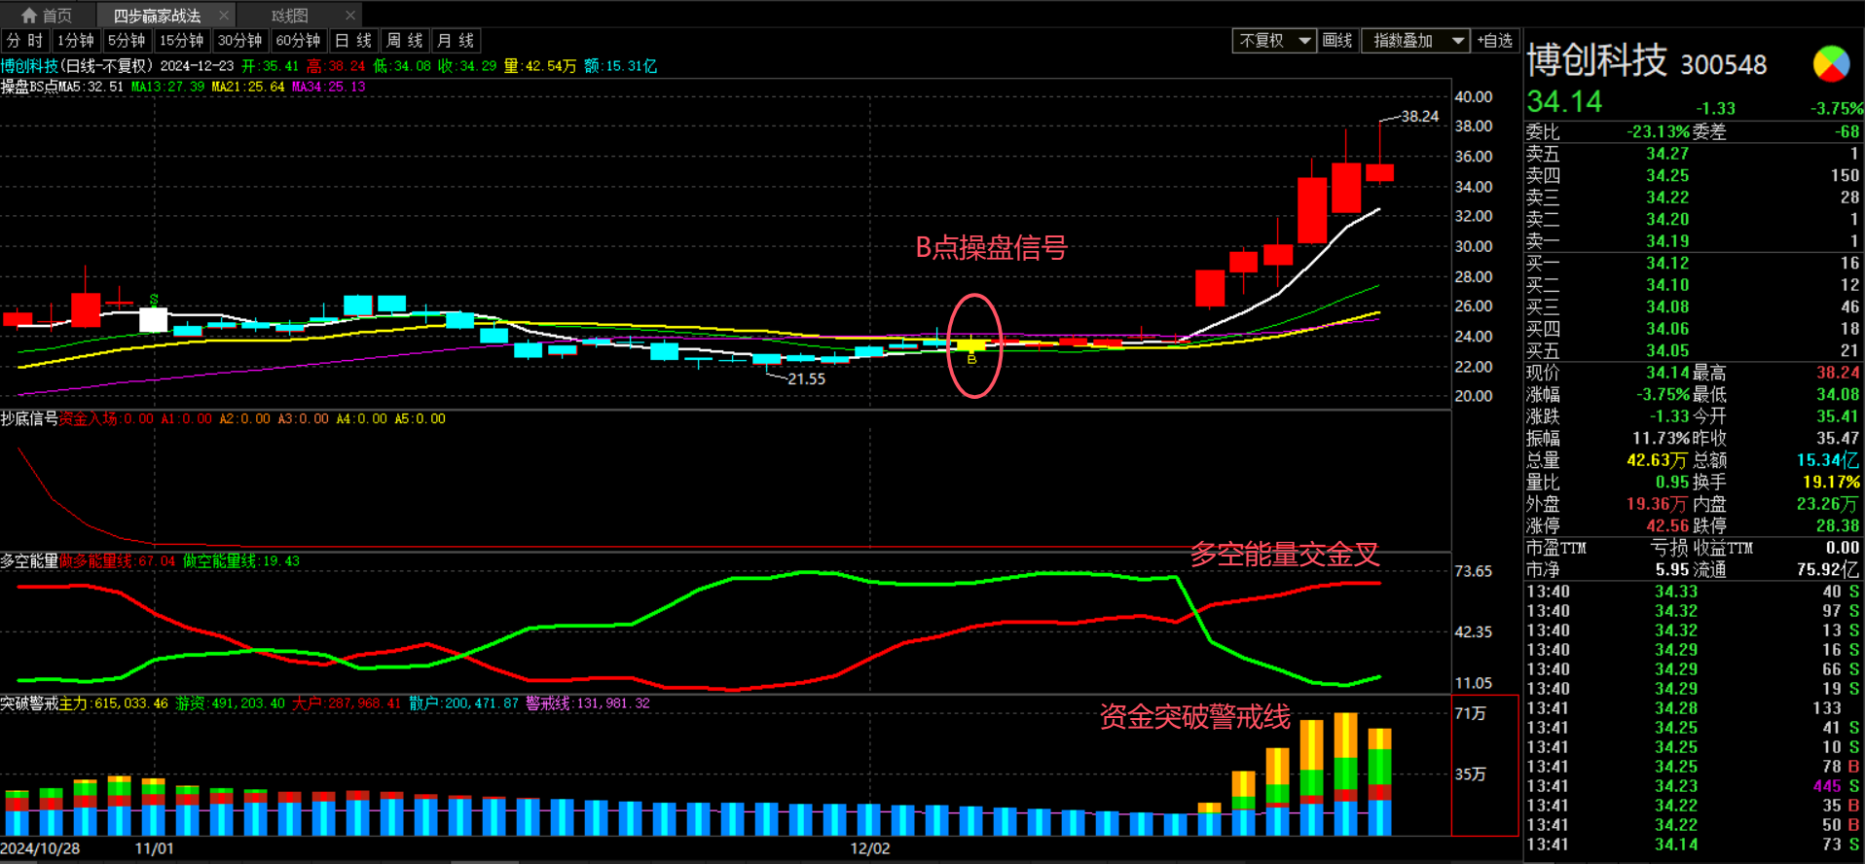Switch to the K线图 tab
This screenshot has width=1865, height=864.
tap(290, 16)
